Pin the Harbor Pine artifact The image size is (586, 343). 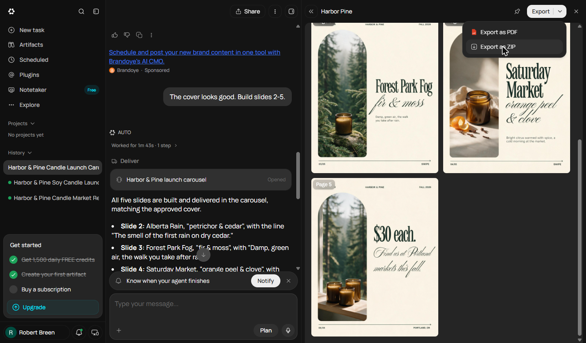point(517,11)
